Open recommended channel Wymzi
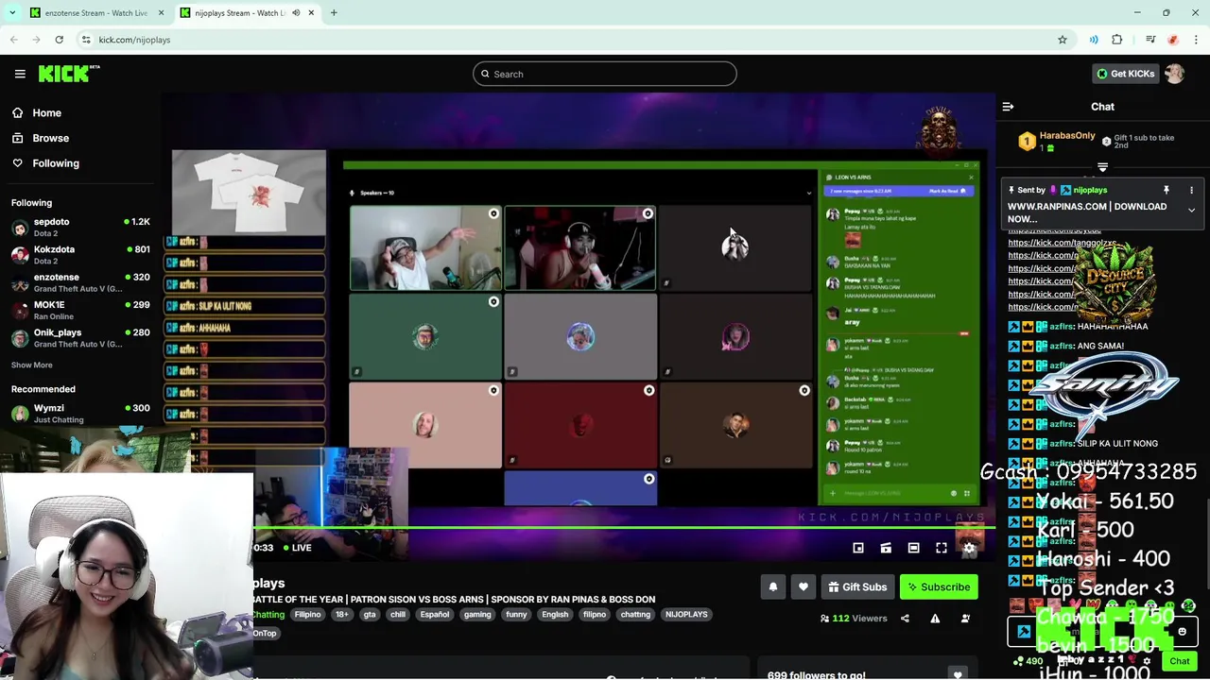Image resolution: width=1210 pixels, height=680 pixels. [x=80, y=413]
